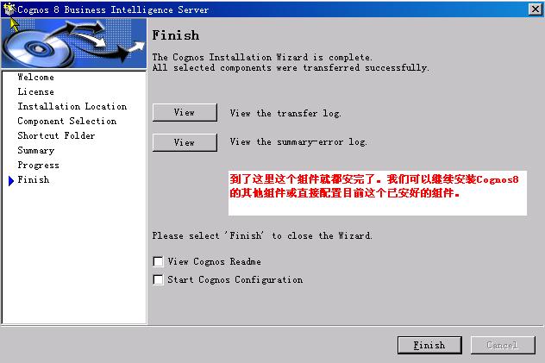545x363 pixels.
Task: Click the blue arrow marker beside Finish
Action: (11, 180)
